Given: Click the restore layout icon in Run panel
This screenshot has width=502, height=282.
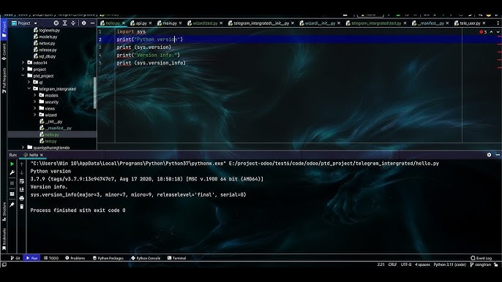Looking at the screenshot, I should click(x=12, y=194).
